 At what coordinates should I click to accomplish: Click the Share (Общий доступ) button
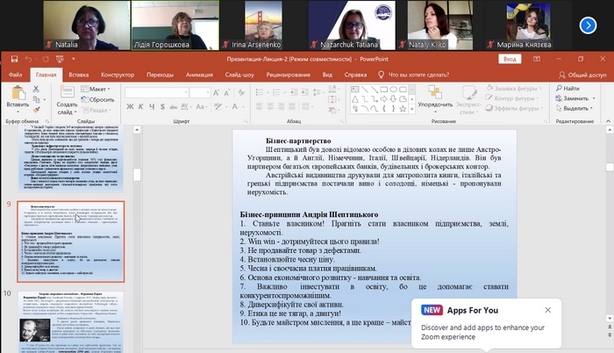pos(582,75)
